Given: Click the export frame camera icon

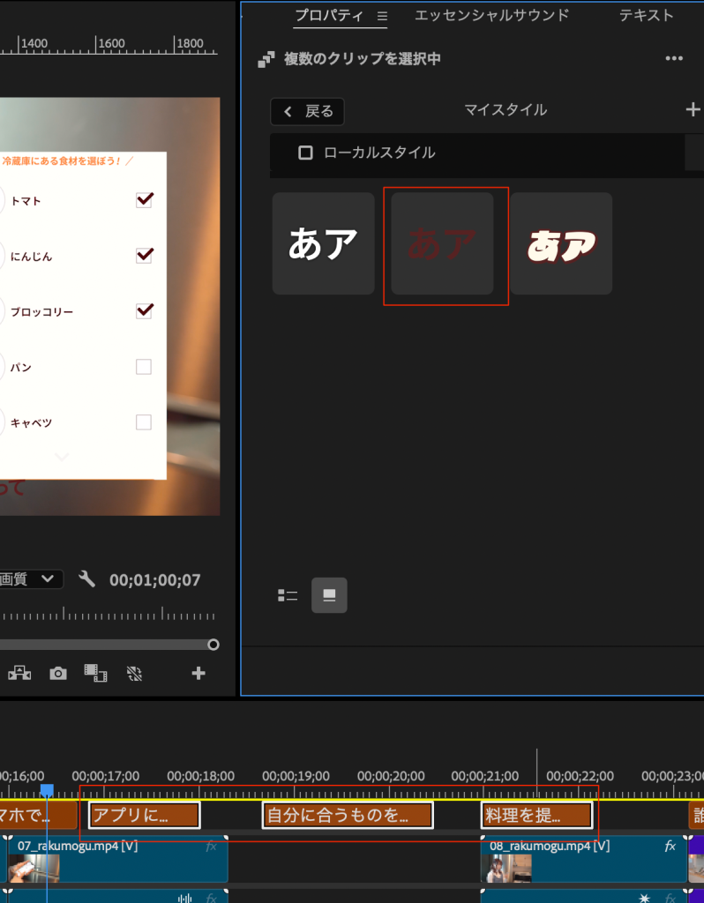Looking at the screenshot, I should (x=58, y=673).
